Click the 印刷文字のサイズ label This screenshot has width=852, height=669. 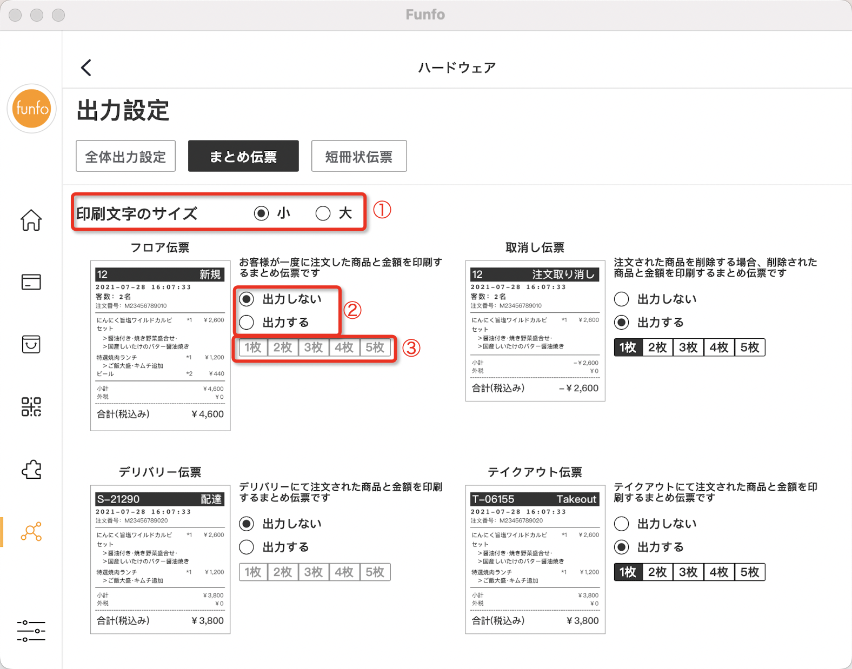click(137, 213)
